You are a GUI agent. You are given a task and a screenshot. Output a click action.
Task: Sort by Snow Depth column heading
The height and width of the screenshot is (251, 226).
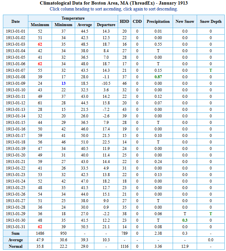click(211, 22)
